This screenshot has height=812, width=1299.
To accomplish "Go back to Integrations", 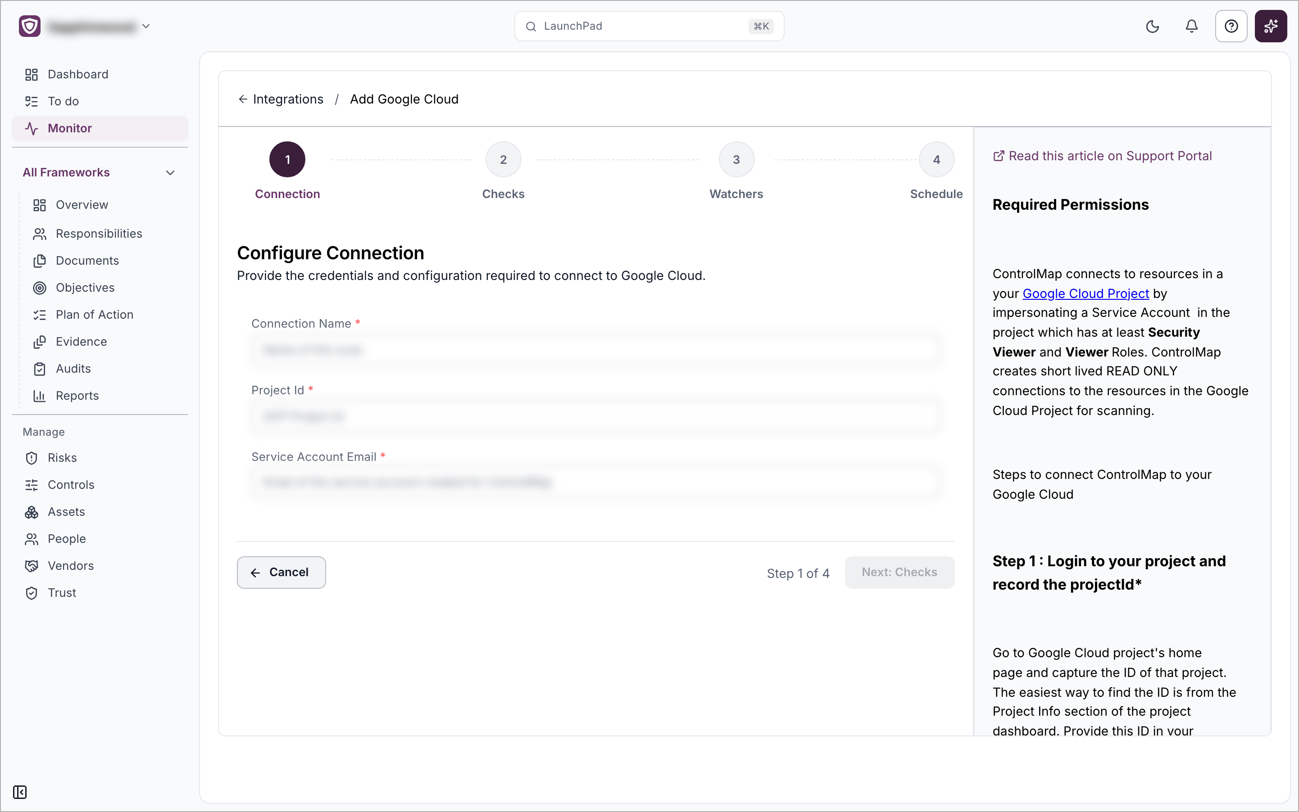I will tap(281, 99).
